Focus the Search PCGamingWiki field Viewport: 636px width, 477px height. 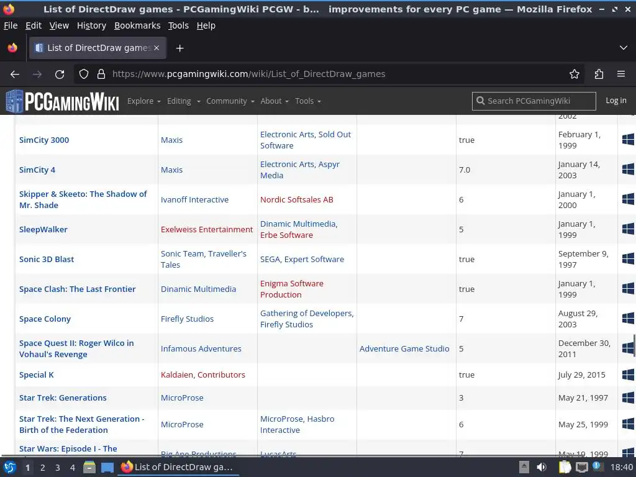[x=534, y=101]
